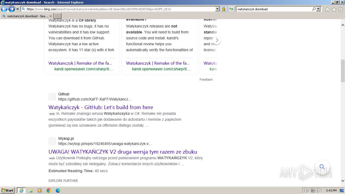This screenshot has height=194, width=345.
Task: Click Internet Explorer taskbar icon
Action: click(21, 190)
